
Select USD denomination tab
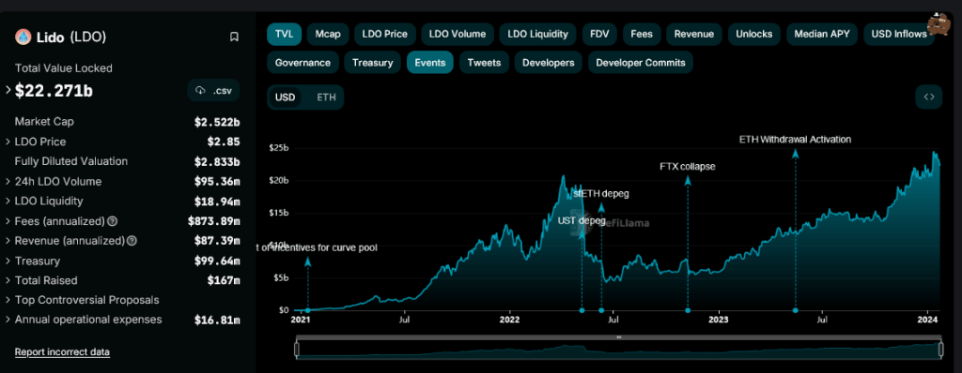(285, 97)
